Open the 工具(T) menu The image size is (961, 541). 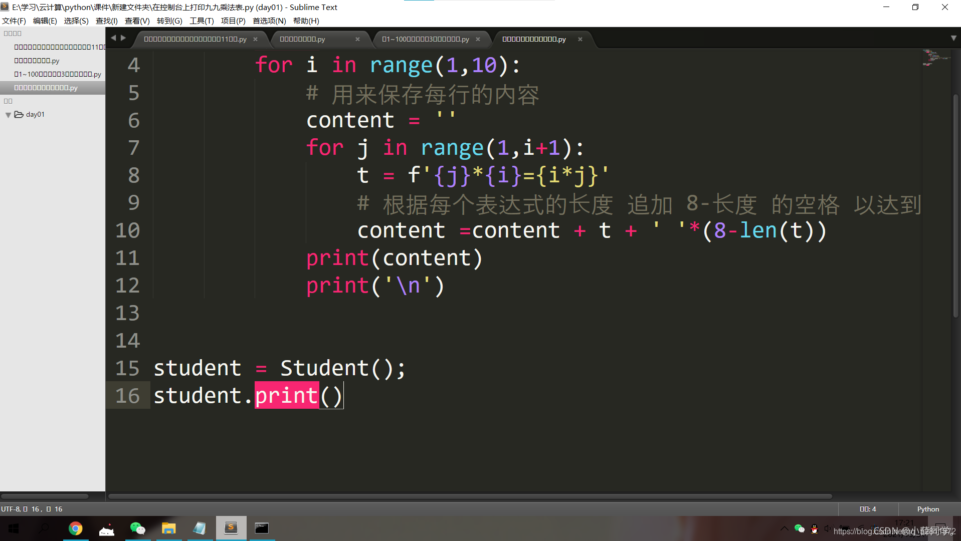click(202, 21)
